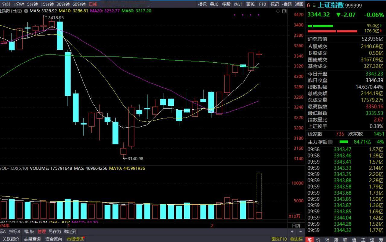Screen dimensions: 386x242
Task: Open 资金流向 capital flow tab
Action: 54,239
